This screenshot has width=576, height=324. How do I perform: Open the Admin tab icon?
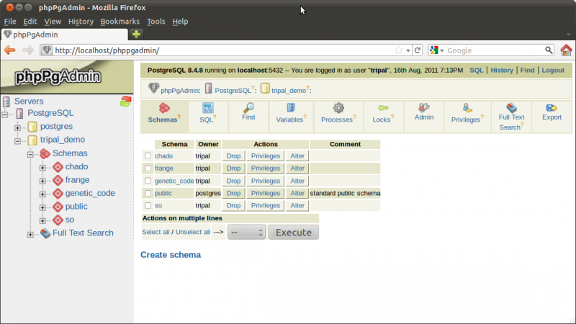[423, 107]
